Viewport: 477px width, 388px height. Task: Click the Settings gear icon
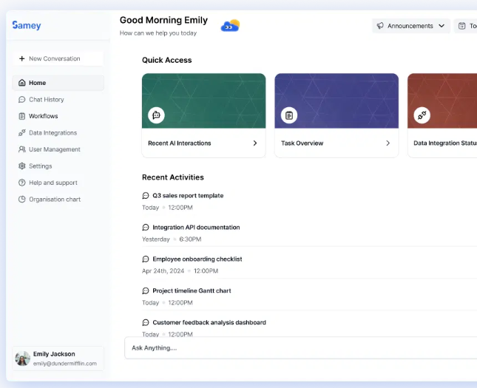pos(22,166)
